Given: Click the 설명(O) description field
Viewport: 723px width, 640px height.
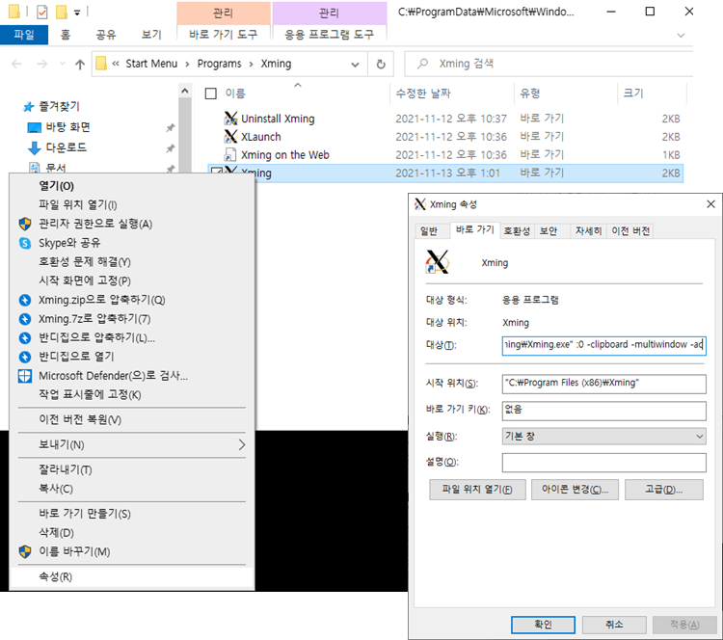Looking at the screenshot, I should click(x=603, y=463).
